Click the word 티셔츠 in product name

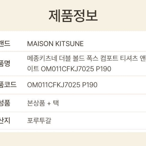(129, 59)
